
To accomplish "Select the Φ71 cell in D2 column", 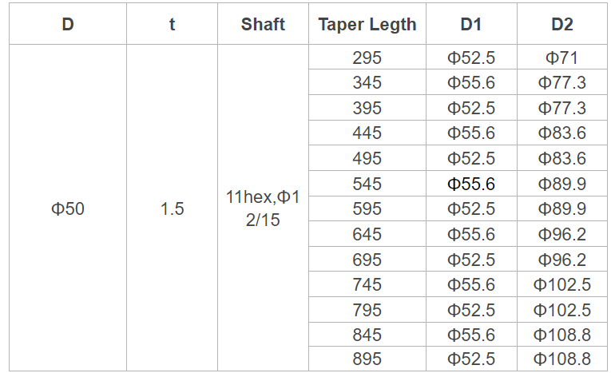I will pos(562,58).
